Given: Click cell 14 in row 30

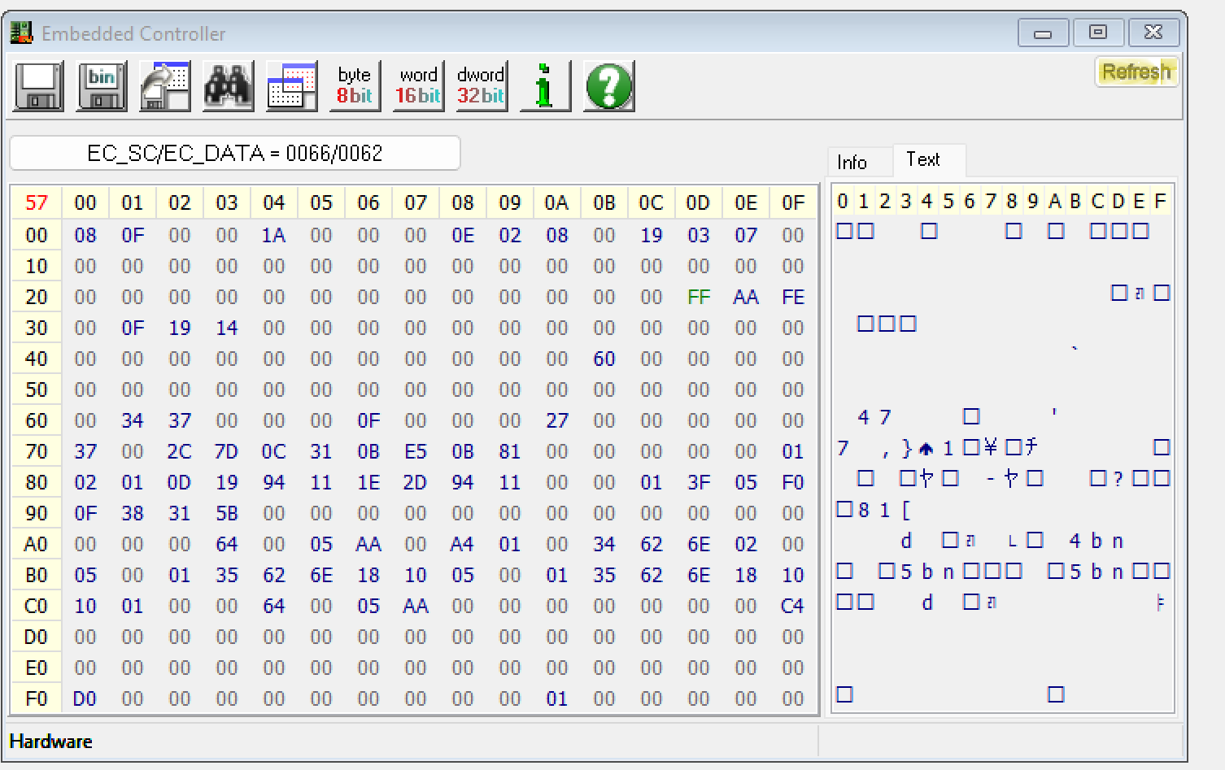Looking at the screenshot, I should [227, 328].
